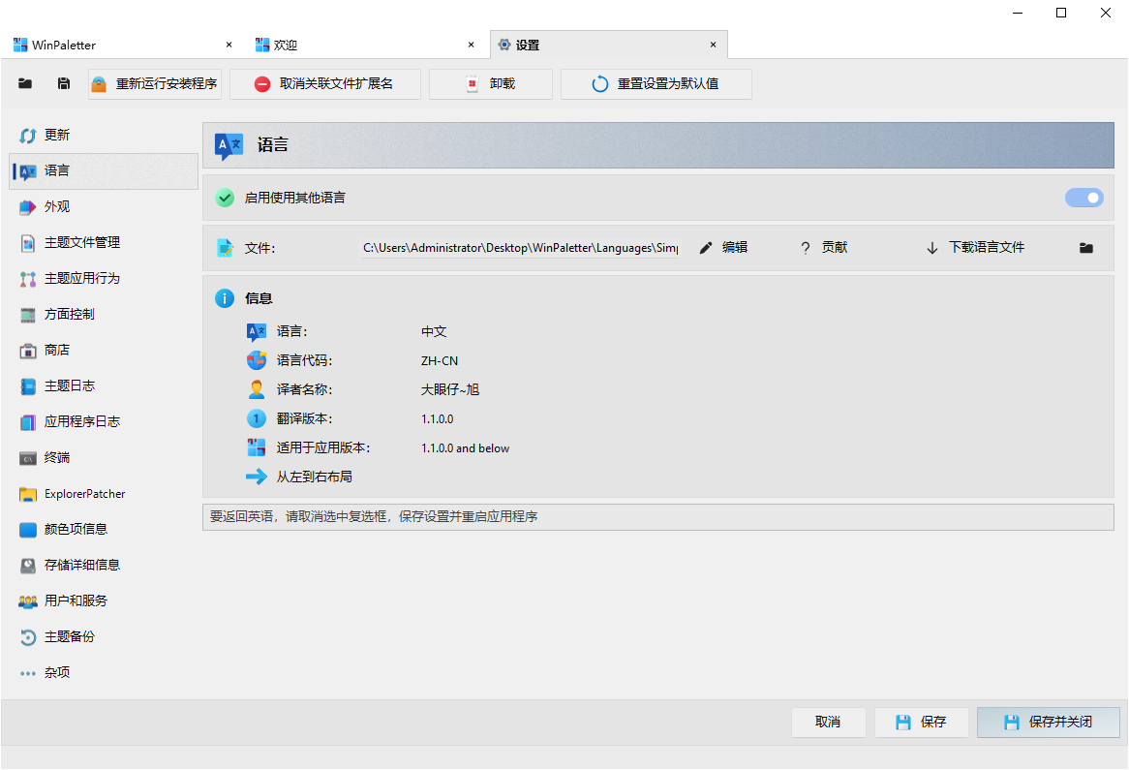Click the green checkmark icon beside 启用使用其他语言
1129x770 pixels.
click(x=225, y=198)
